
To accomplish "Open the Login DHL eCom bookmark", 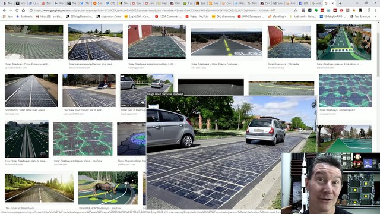I will 138,17.
